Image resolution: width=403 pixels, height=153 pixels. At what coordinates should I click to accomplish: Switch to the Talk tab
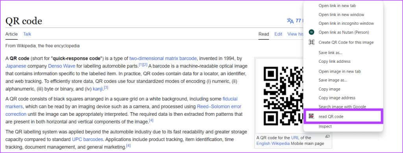click(x=27, y=34)
